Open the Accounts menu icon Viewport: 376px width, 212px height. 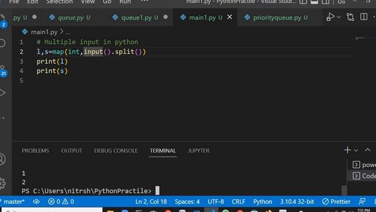(2, 159)
